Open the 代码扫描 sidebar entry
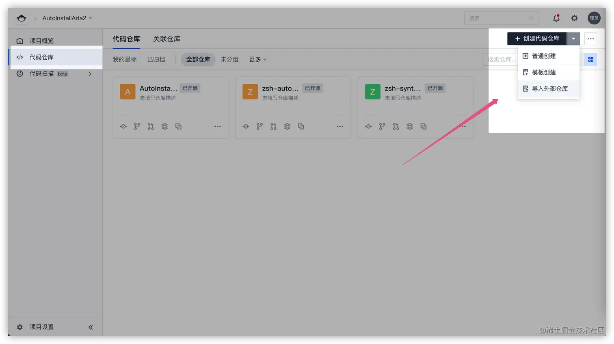Image resolution: width=614 pixels, height=344 pixels. click(42, 74)
